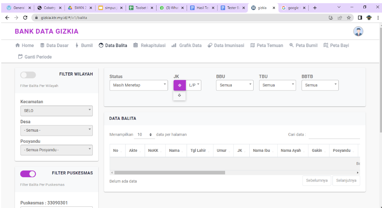Reload the gizkia page

point(25,17)
